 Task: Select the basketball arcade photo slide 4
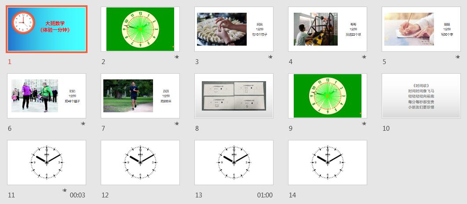coord(328,29)
